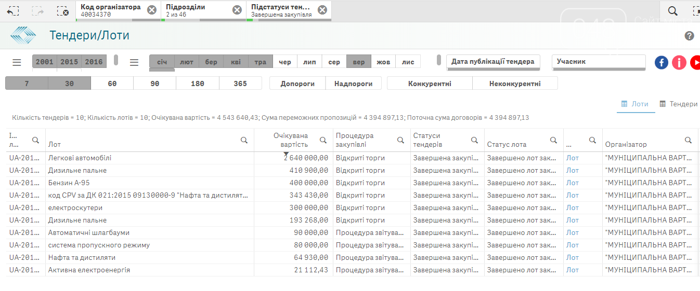The width and height of the screenshot is (700, 291).
Task: Click the month filter scroll handle
Action: coord(439,60)
